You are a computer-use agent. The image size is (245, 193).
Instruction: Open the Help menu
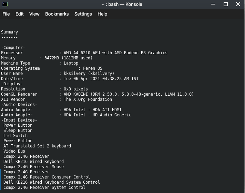tap(102, 14)
